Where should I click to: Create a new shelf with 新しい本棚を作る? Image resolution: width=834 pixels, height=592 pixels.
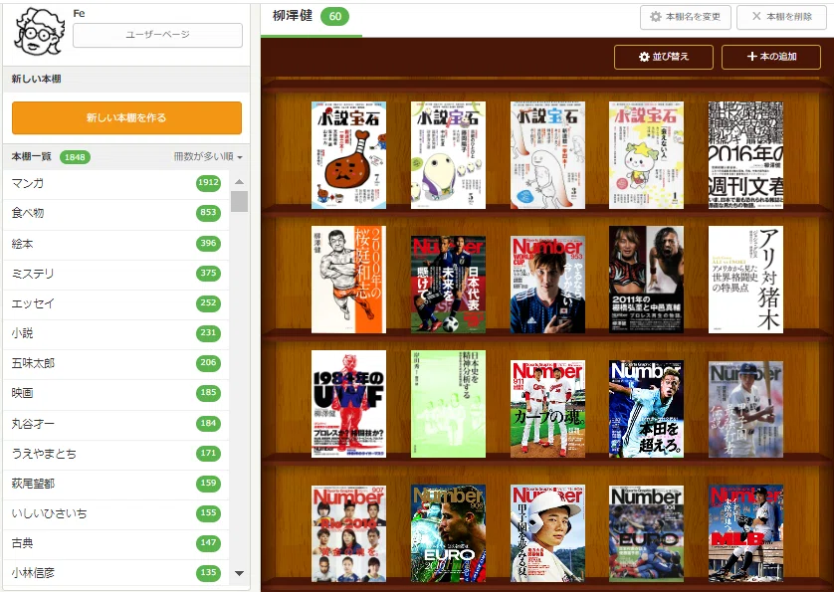126,118
